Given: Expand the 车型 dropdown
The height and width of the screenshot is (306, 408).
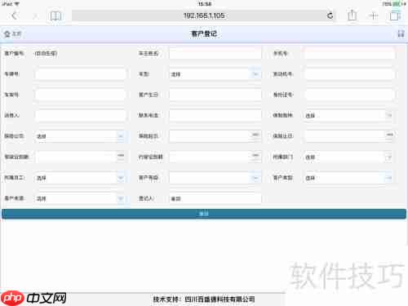Looking at the screenshot, I should coord(215,74).
